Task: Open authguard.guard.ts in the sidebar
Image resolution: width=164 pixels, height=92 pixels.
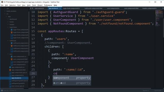Action: tap(18, 83)
